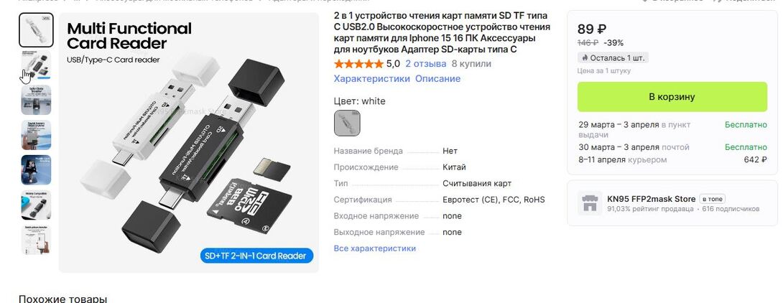This screenshot has width=783, height=303.
Task: Open the third product gallery thumbnail
Action: tap(36, 100)
